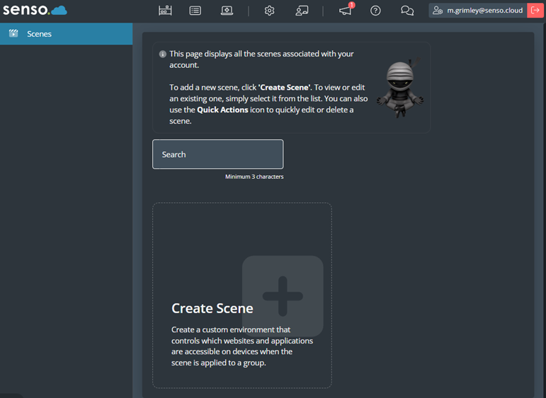Click m.grimley@senso.cloud account label
Screen dimensions: 546x398
click(484, 11)
